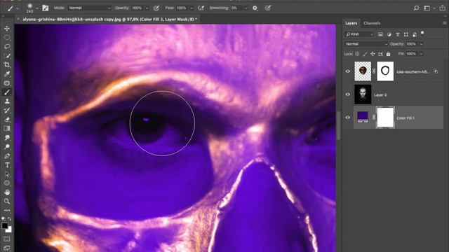Select the Pen tool
The height and width of the screenshot is (252, 449).
pos(7,156)
